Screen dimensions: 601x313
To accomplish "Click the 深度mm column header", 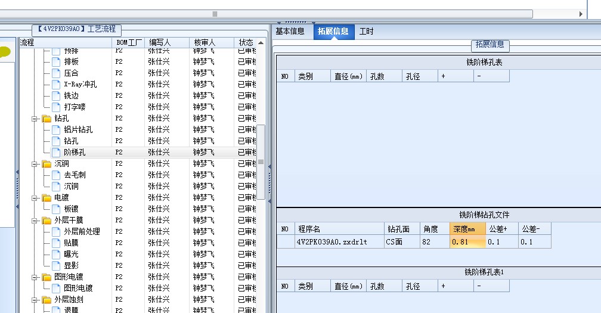I will 467,229.
